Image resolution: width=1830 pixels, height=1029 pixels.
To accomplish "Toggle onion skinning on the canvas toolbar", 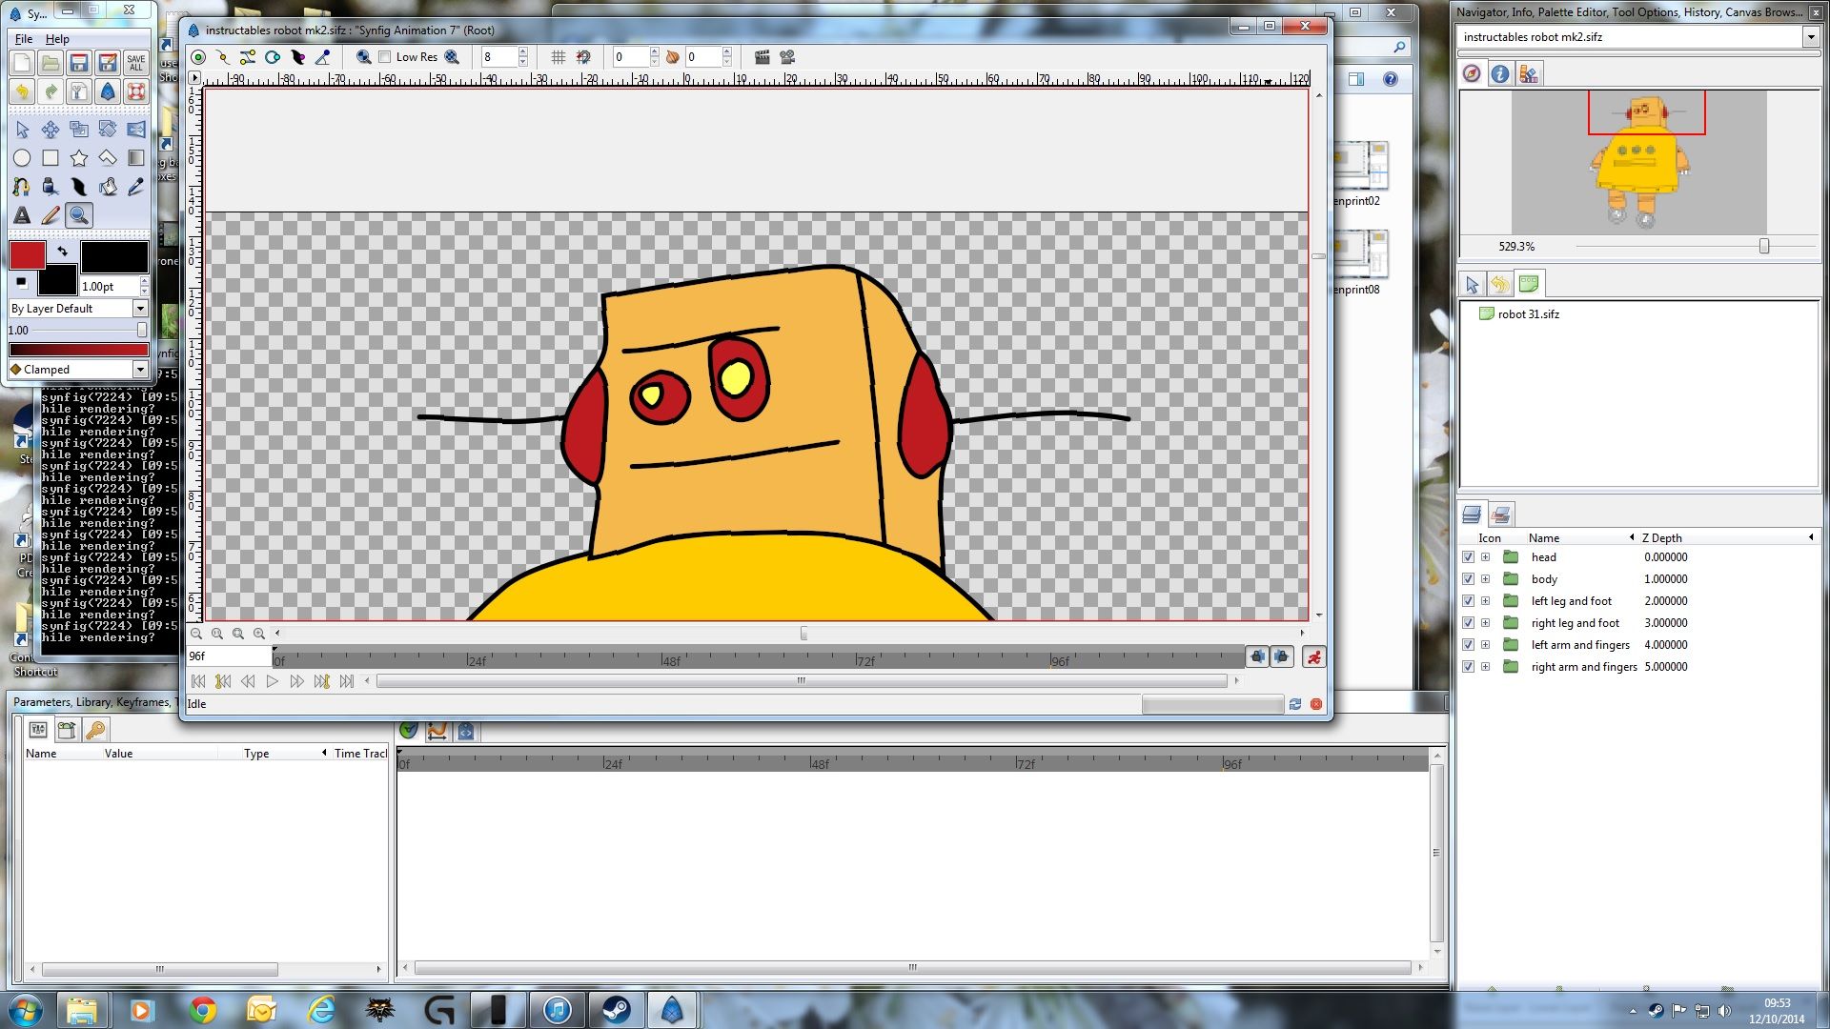I will [674, 57].
